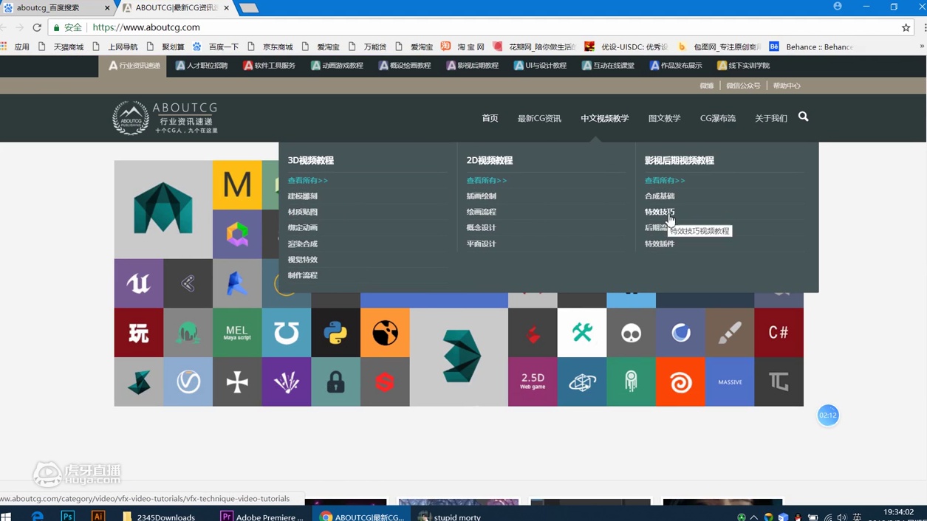Click the white cross icon tile
This screenshot has width=927, height=521.
[237, 382]
